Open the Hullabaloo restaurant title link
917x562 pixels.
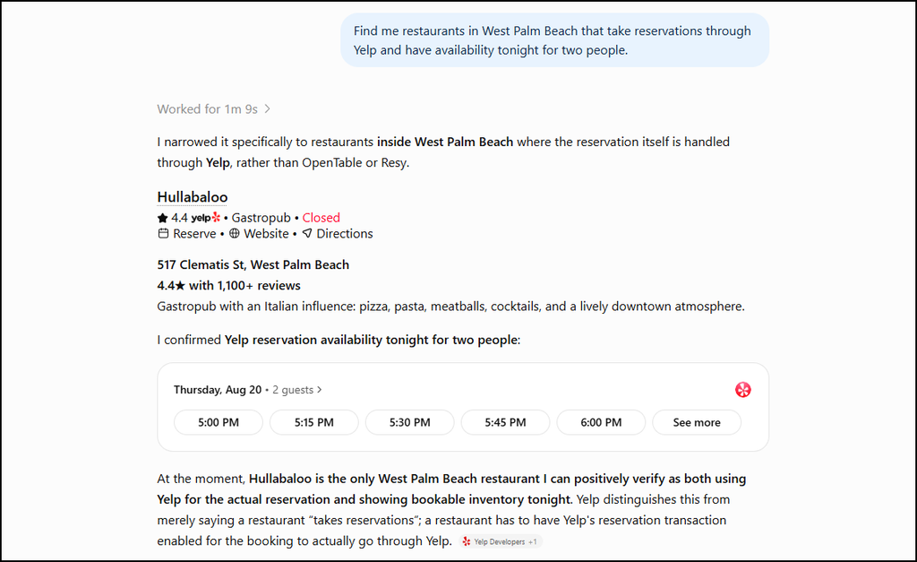pyautogui.click(x=193, y=197)
